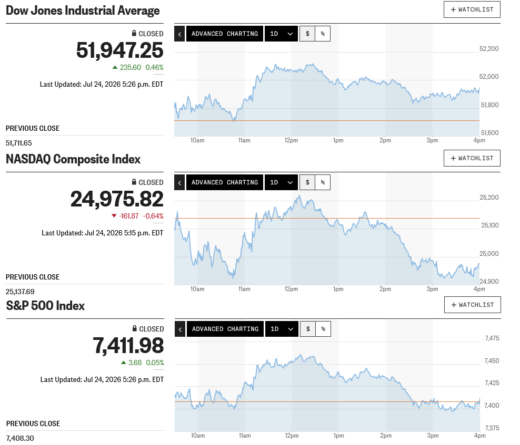520x445 pixels.
Task: Click the 12pm marker on the NASDAQ chart
Action: tap(291, 289)
